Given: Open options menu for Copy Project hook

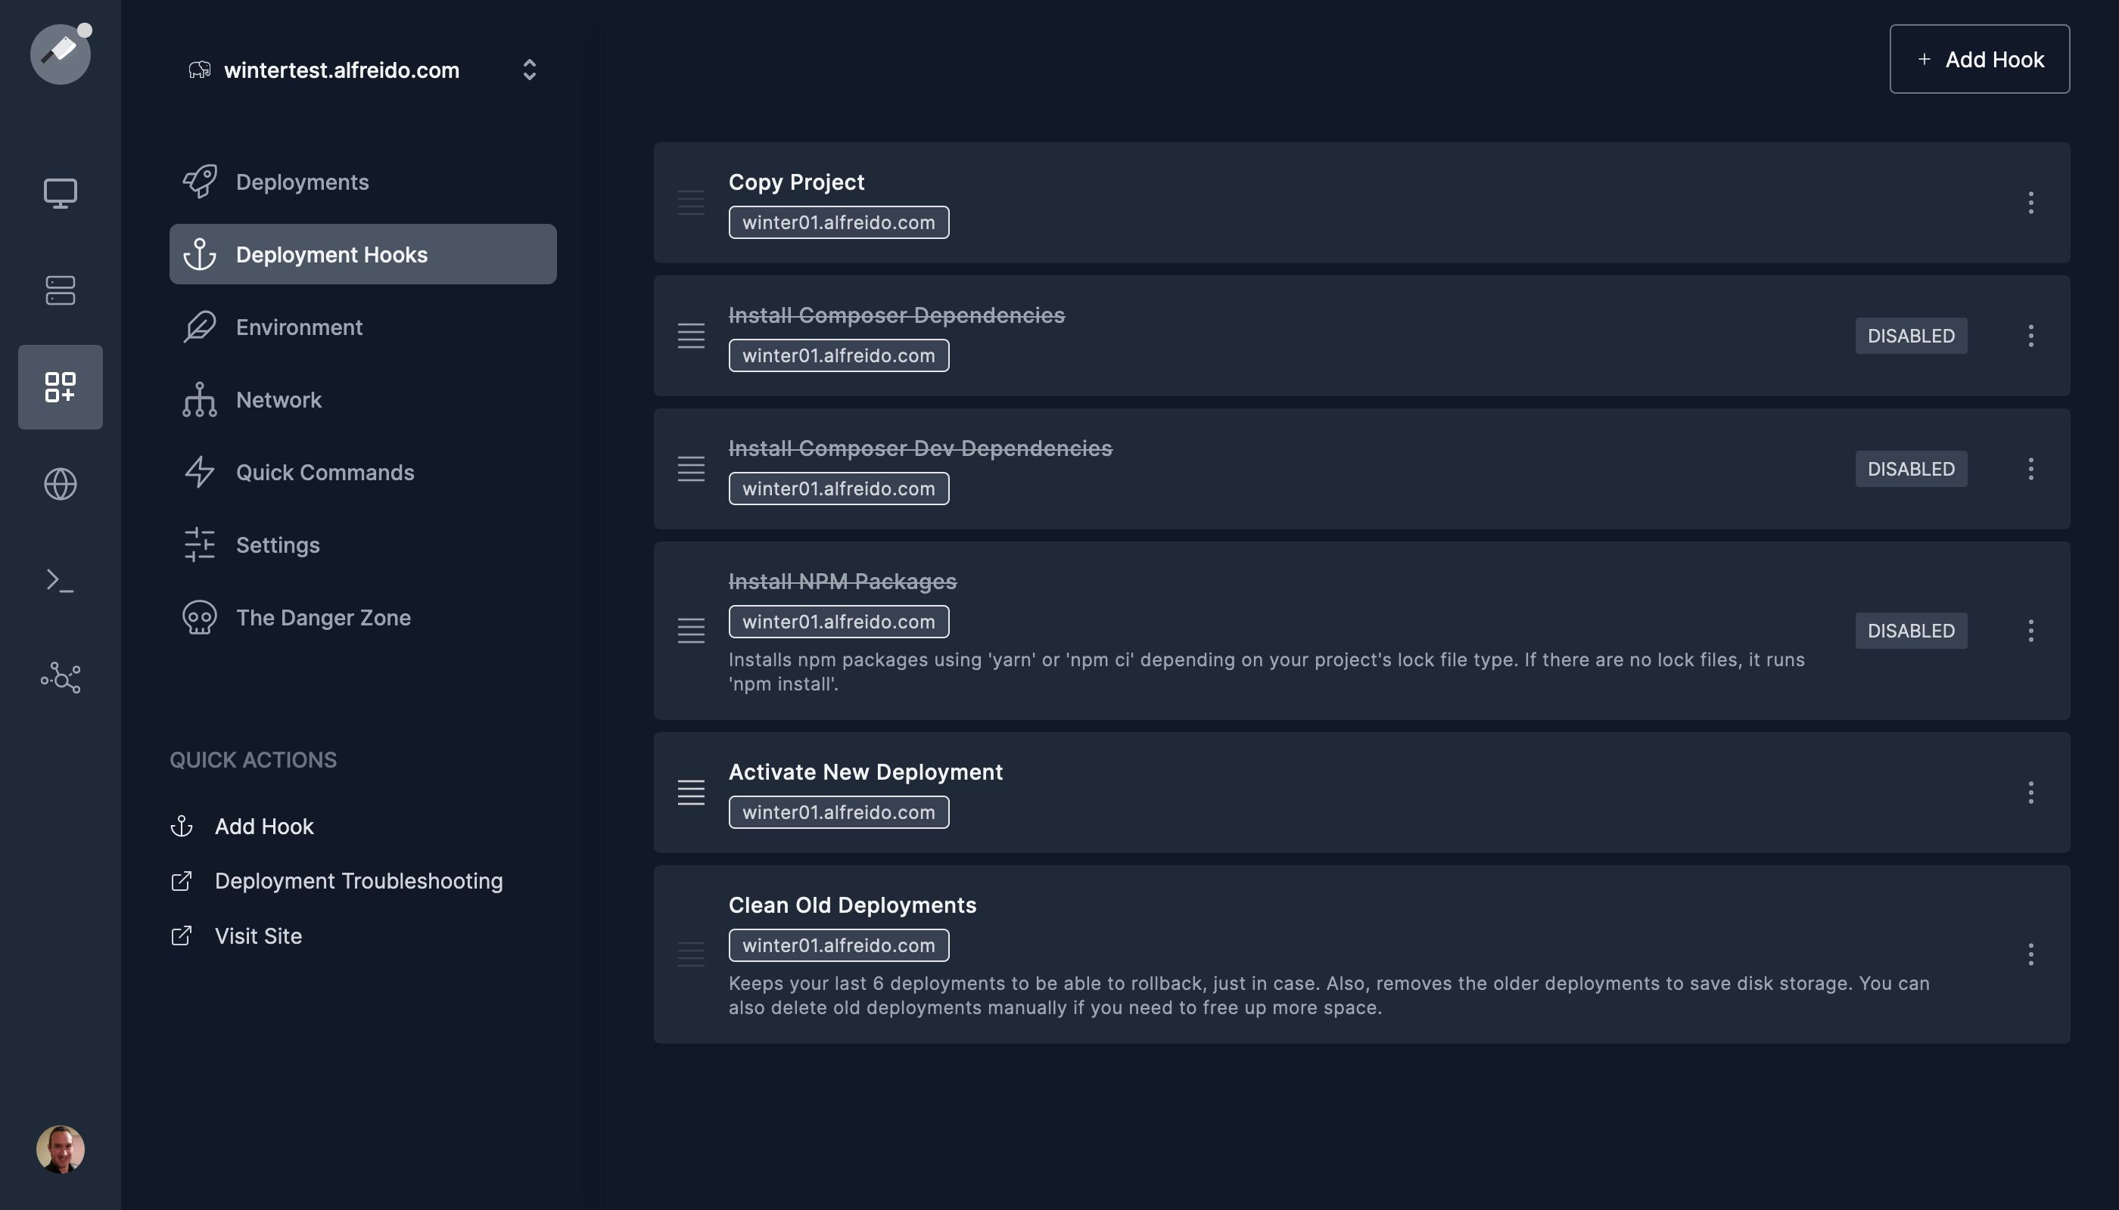Looking at the screenshot, I should [x=2030, y=203].
